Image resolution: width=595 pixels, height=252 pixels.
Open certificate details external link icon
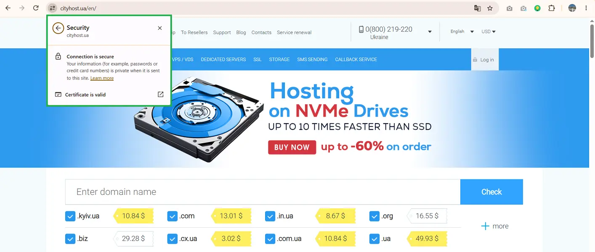(x=160, y=94)
